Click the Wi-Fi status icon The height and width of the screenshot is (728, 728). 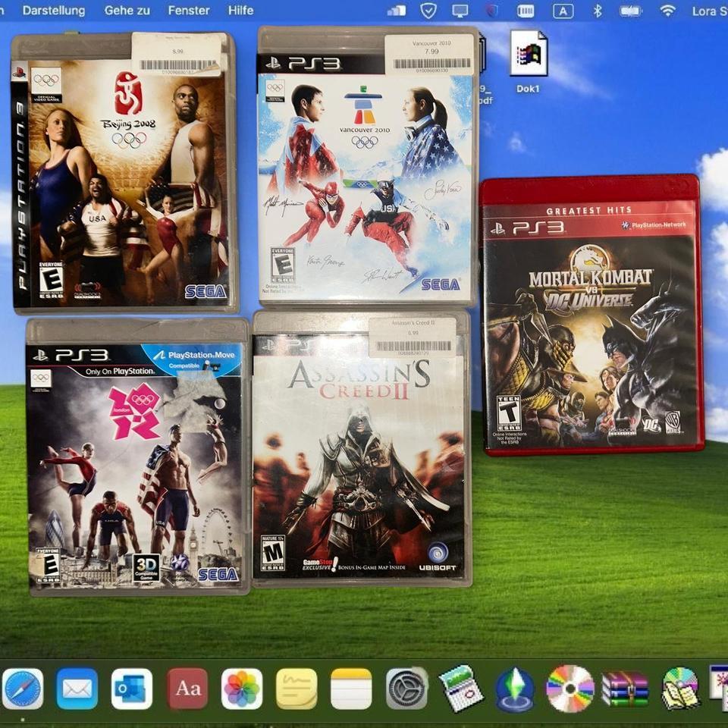[x=667, y=11]
